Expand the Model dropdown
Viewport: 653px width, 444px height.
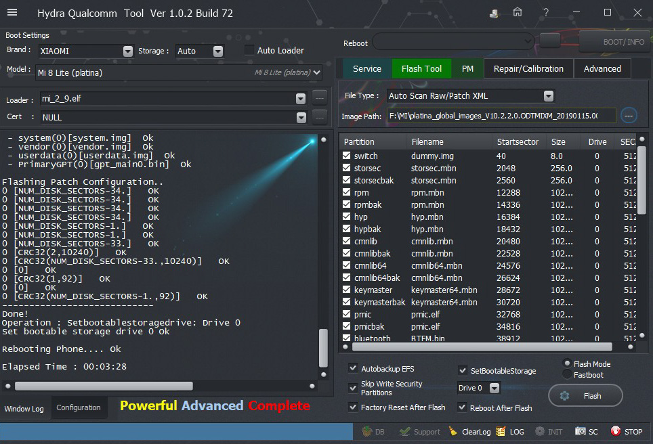pos(317,72)
